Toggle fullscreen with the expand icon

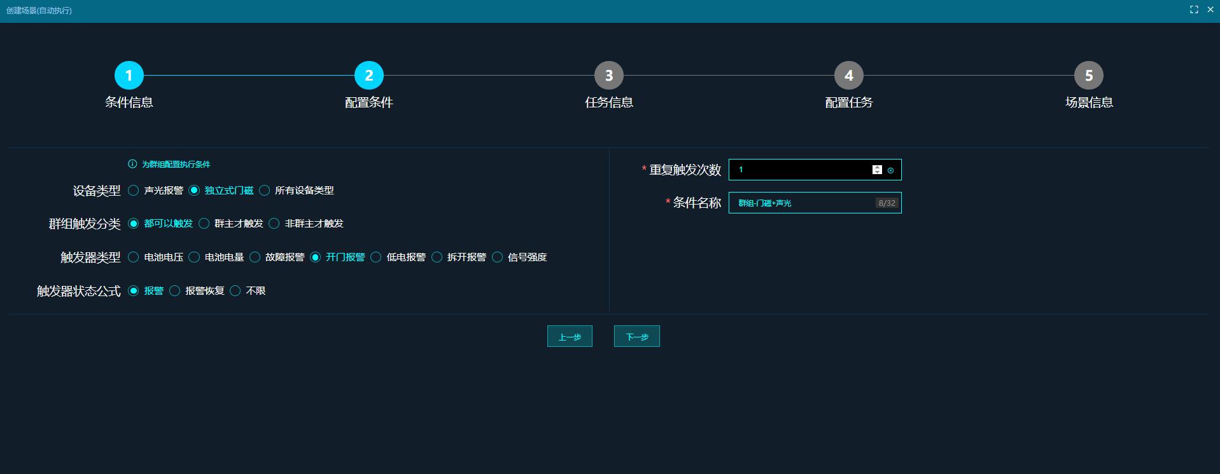tap(1194, 10)
